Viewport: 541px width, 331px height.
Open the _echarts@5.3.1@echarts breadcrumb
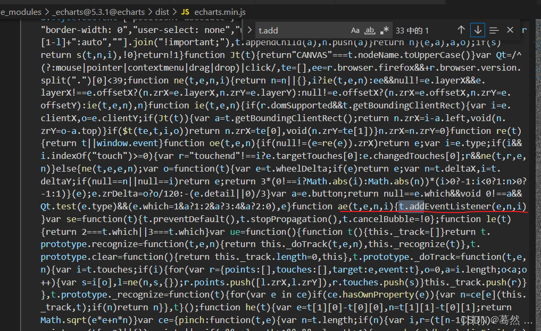[98, 12]
